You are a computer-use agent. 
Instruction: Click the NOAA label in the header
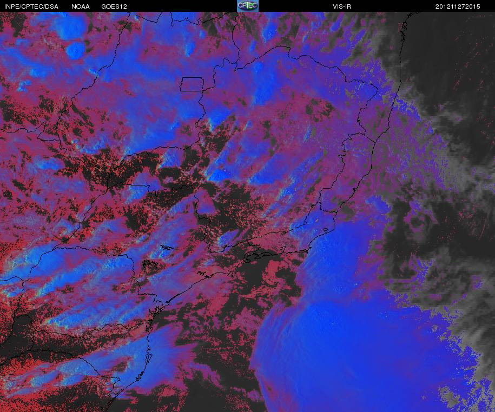(x=81, y=6)
